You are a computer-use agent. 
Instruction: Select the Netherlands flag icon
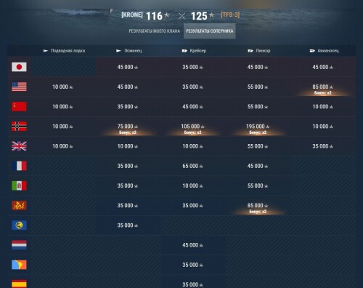(x=19, y=245)
